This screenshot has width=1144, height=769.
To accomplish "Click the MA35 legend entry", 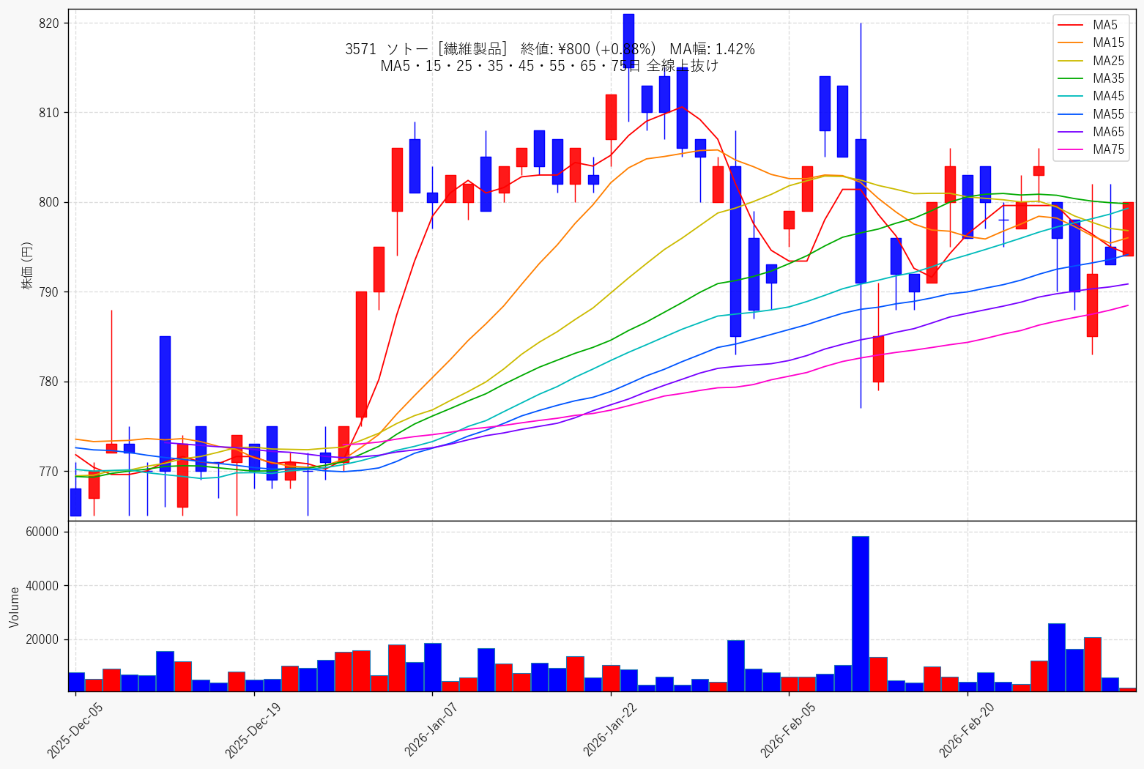I will (x=1091, y=78).
